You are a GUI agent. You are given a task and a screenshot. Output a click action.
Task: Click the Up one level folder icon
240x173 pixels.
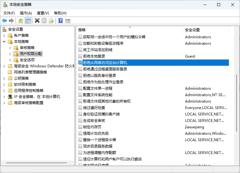pyautogui.click(x=21, y=21)
